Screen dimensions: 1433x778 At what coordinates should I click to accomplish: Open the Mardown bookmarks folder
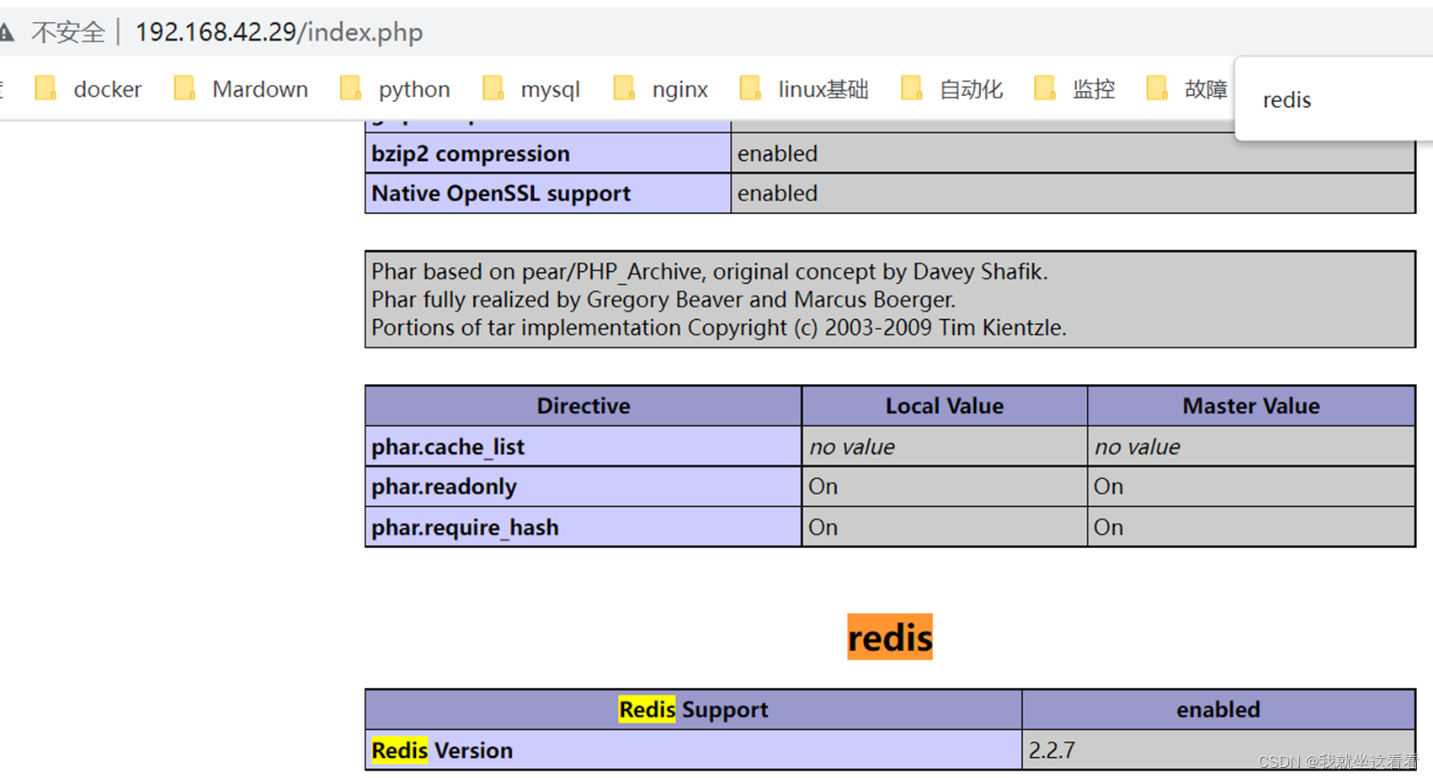(x=260, y=88)
